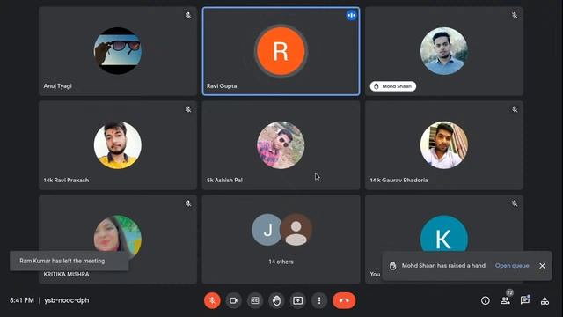
Task: Select Anuj Tyagi's participant tile avatar
Action: click(x=118, y=51)
